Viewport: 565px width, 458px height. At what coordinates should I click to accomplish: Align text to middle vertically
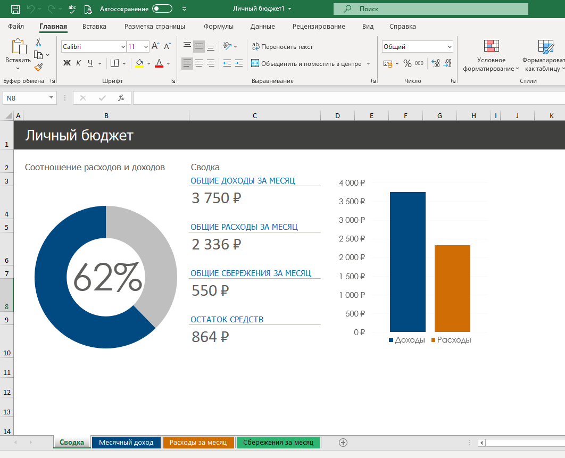click(199, 46)
